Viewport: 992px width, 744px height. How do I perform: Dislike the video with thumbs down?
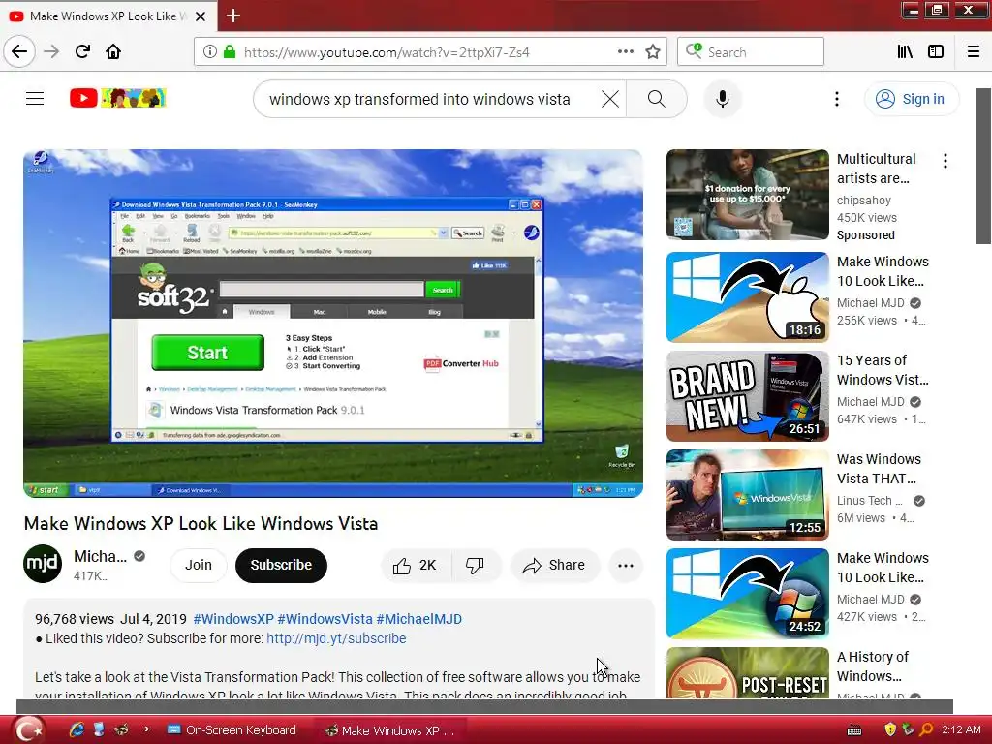point(475,565)
